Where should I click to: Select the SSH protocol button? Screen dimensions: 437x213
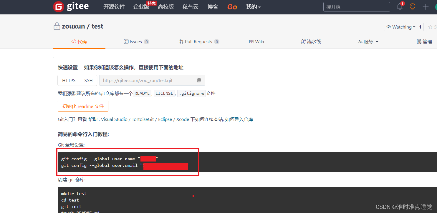click(88, 80)
